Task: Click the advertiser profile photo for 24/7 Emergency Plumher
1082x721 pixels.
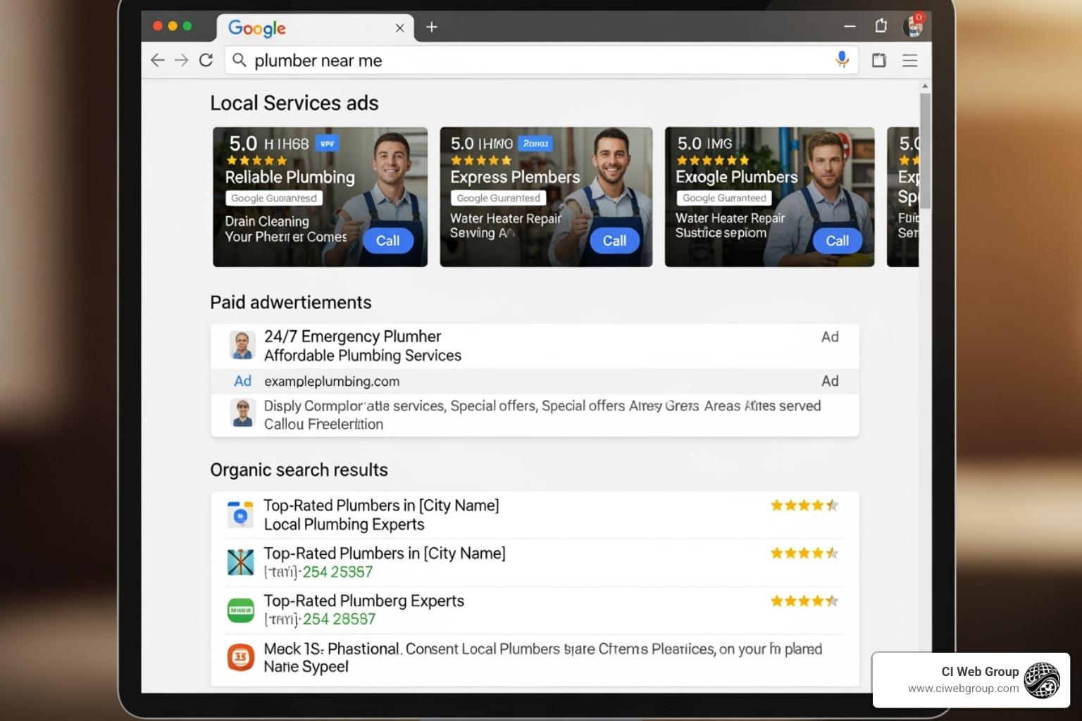Action: point(242,345)
